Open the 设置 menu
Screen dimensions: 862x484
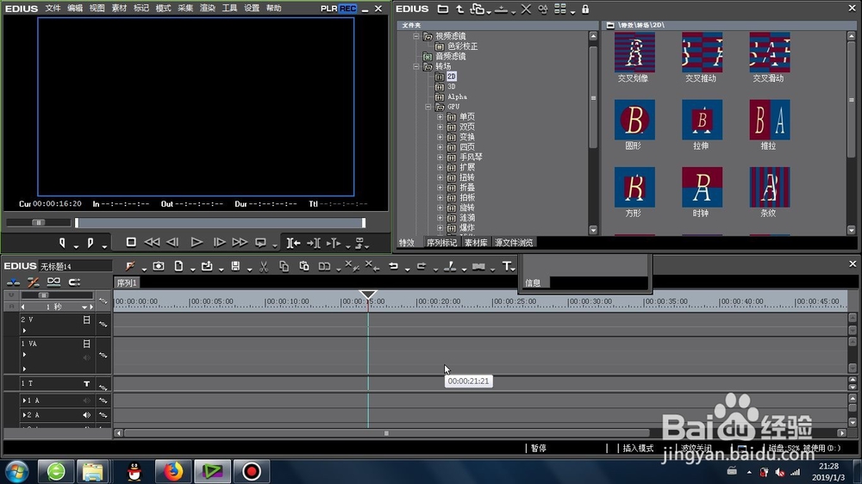coord(251,9)
